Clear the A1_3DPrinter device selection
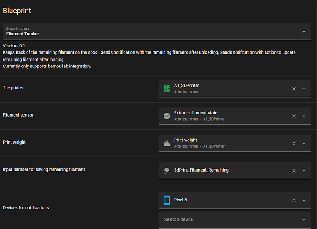Screen dimensions: 317x229 (x=294, y=89)
